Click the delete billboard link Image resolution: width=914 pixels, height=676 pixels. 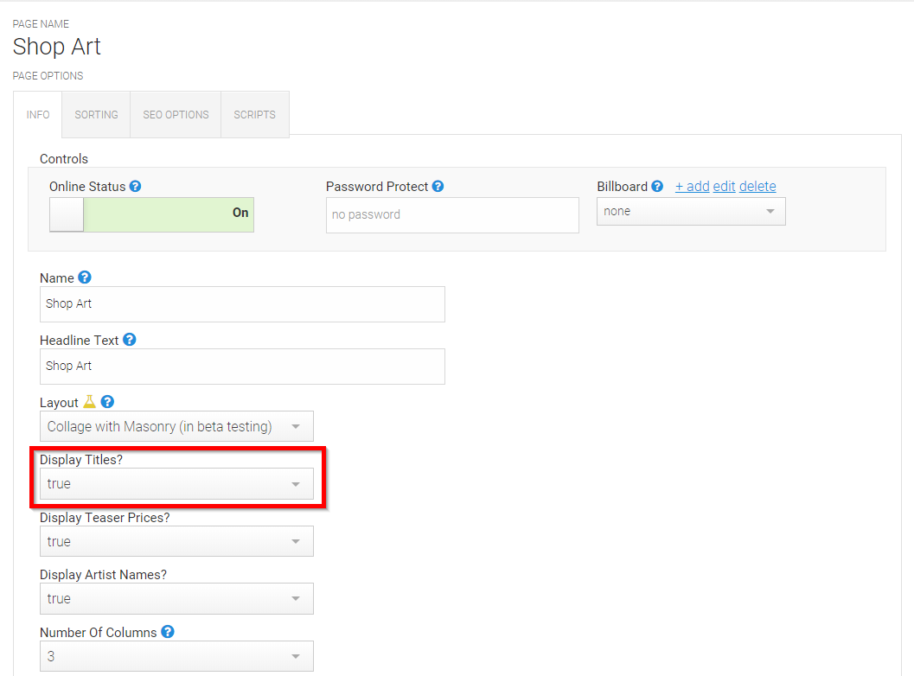tap(757, 187)
